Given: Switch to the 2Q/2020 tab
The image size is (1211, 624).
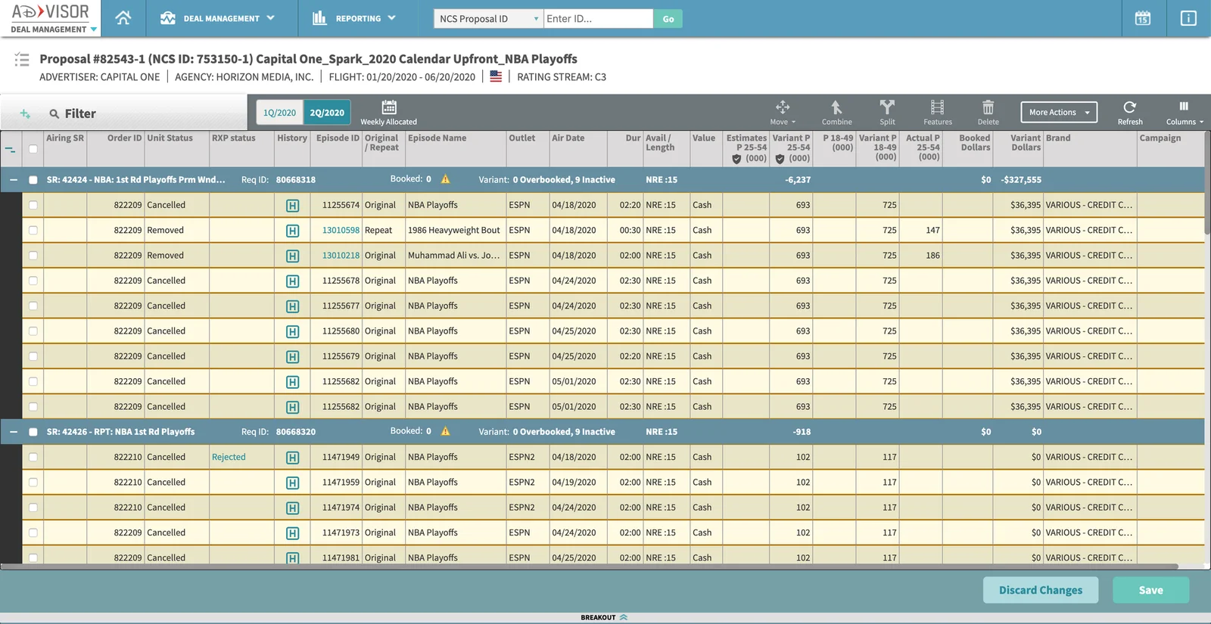Looking at the screenshot, I should (x=327, y=113).
